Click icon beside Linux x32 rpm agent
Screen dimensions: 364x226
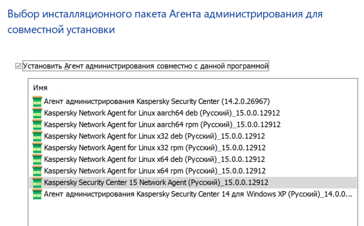37,148
